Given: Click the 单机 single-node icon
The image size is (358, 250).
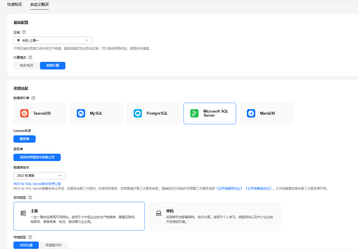Looking at the screenshot, I should click(158, 213).
